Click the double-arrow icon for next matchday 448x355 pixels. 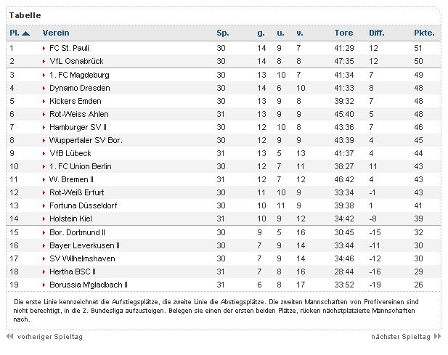tap(437, 336)
